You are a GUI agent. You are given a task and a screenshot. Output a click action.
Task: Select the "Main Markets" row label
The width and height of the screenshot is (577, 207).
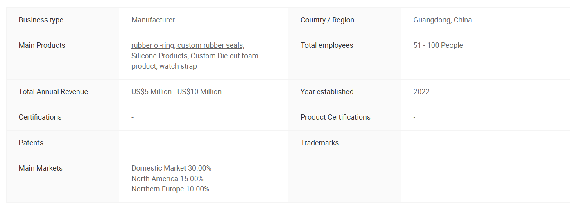41,168
